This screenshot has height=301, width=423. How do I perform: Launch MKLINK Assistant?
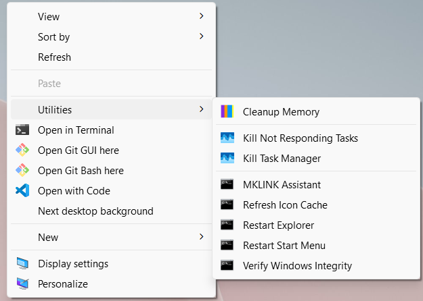pos(316,184)
